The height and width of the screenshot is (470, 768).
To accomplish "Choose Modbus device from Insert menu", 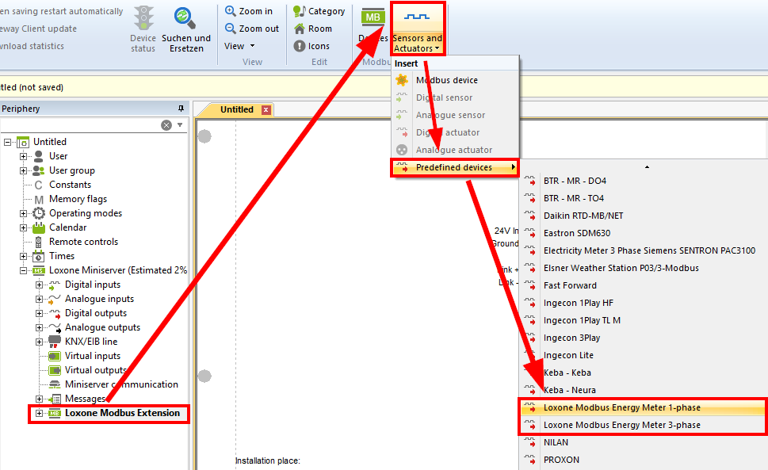I will point(446,80).
